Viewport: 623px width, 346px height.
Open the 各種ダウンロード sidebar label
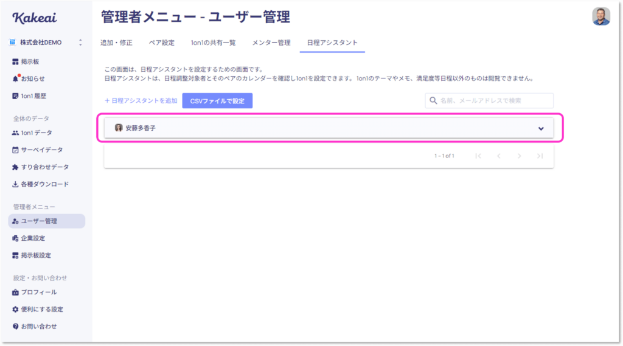[45, 184]
